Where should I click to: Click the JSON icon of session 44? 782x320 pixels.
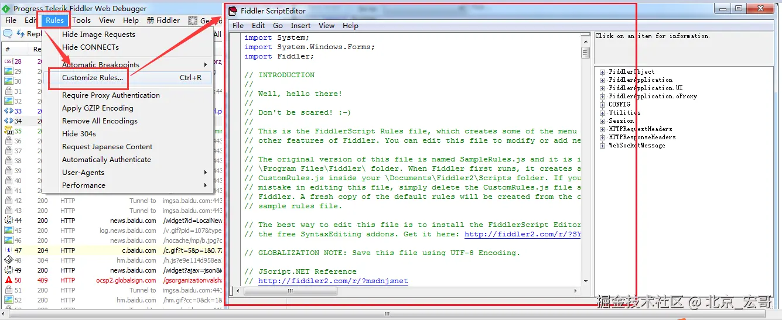tap(9, 221)
